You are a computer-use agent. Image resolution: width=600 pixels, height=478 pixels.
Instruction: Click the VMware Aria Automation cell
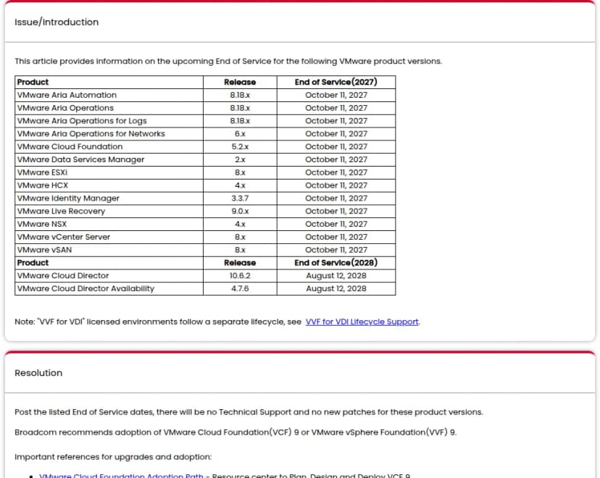coord(109,95)
